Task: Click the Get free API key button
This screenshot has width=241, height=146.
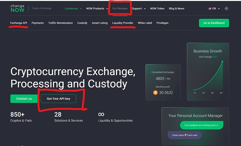Action: 58,98
